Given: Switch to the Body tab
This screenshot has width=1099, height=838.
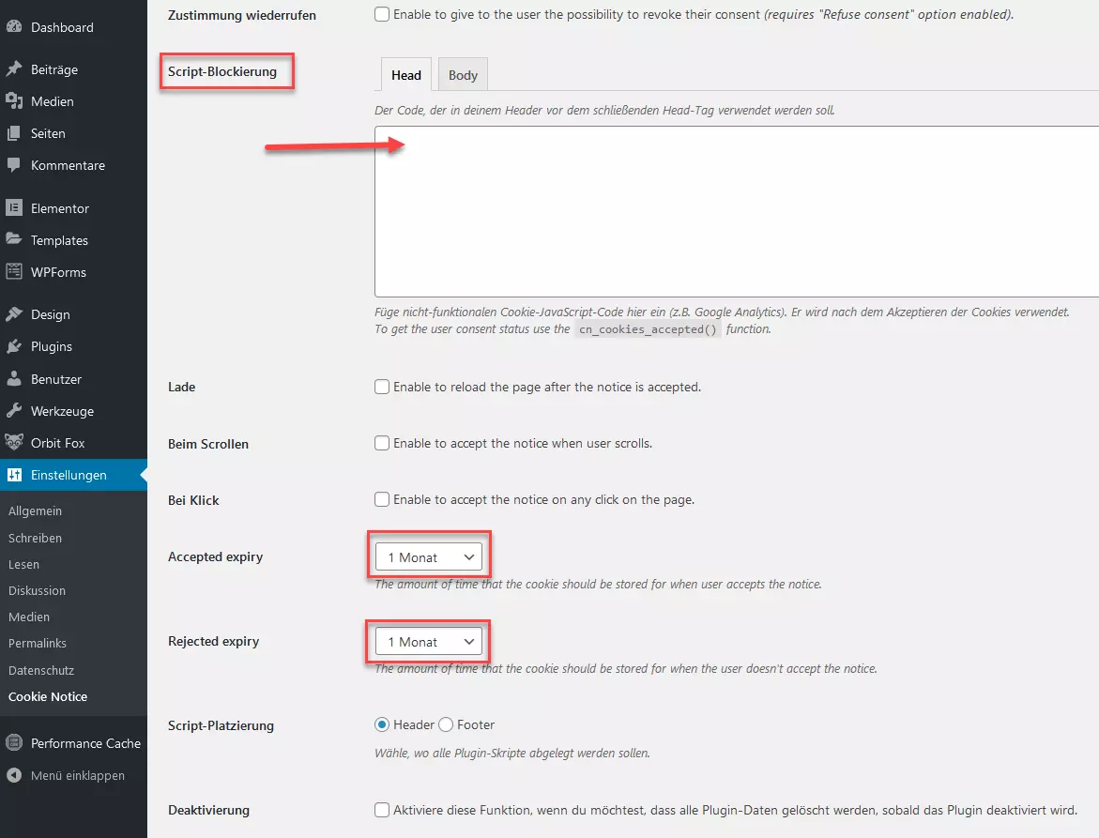Looking at the screenshot, I should point(463,75).
